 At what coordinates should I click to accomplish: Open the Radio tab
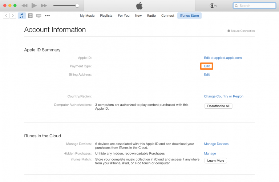coord(151,16)
